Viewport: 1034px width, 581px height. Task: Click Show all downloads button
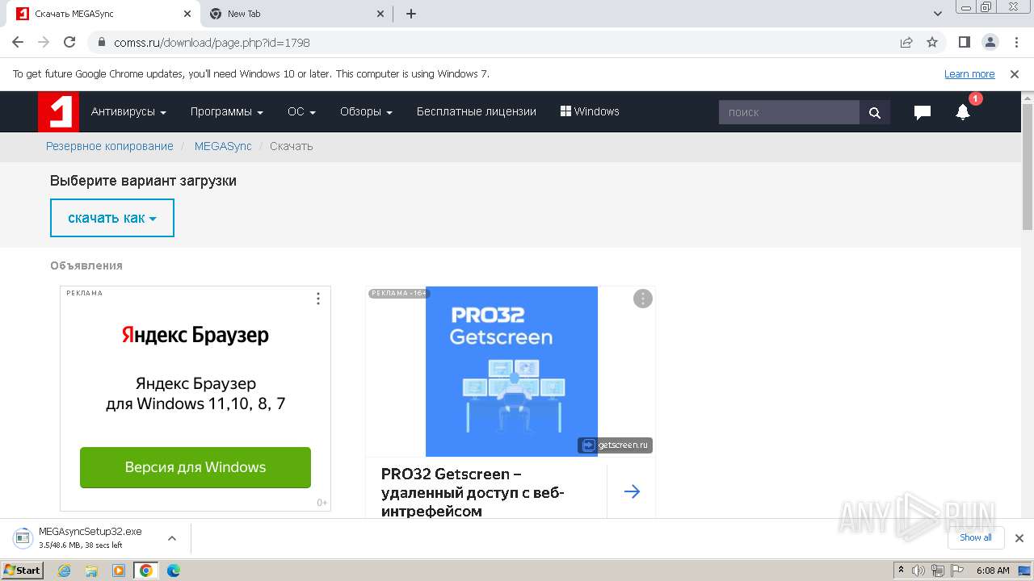(x=976, y=537)
